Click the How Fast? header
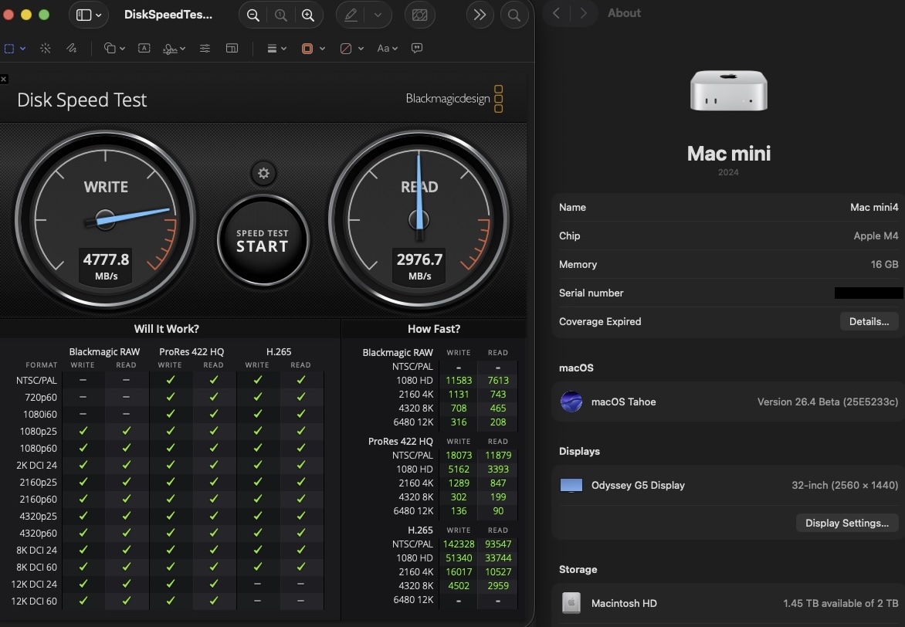 (434, 328)
